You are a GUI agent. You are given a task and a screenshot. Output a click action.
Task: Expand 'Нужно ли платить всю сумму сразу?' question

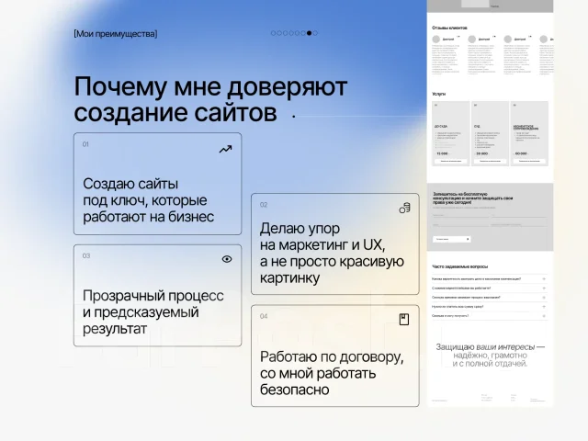489,307
